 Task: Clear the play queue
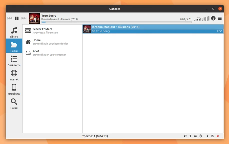tap(217, 136)
